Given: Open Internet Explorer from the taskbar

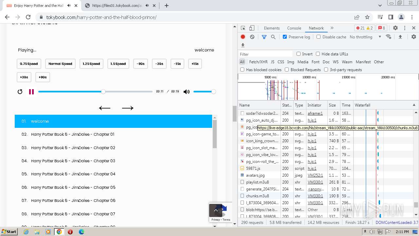Looking at the screenshot, I should 26,231.
